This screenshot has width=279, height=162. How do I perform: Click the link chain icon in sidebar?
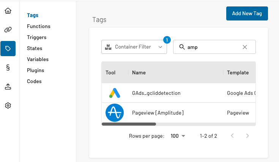[8, 30]
